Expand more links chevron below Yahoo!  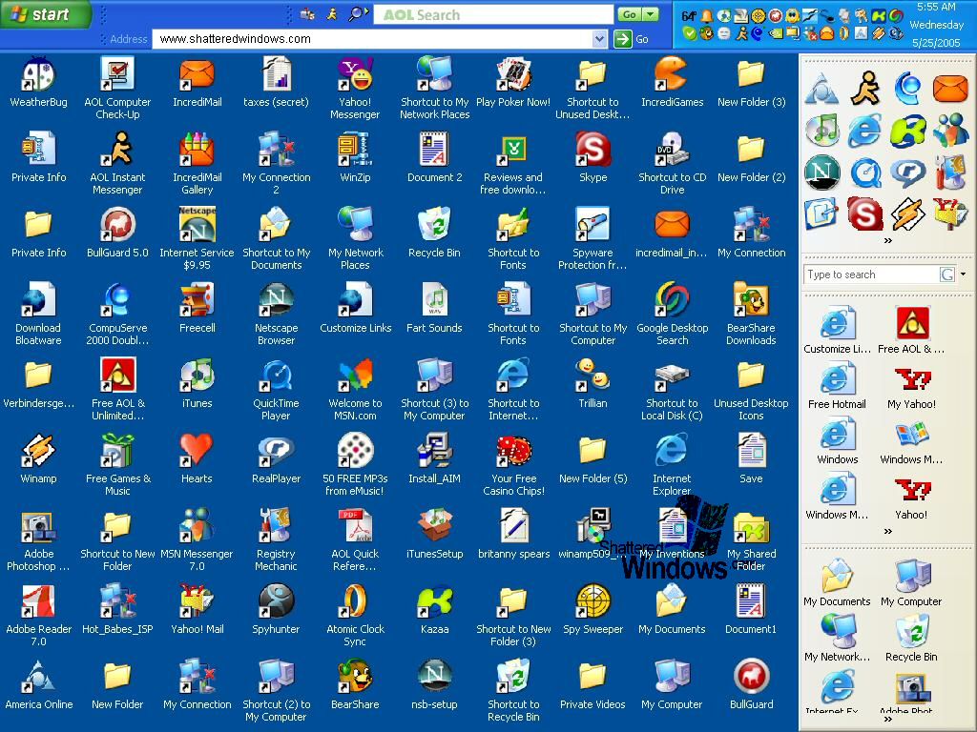(x=888, y=531)
